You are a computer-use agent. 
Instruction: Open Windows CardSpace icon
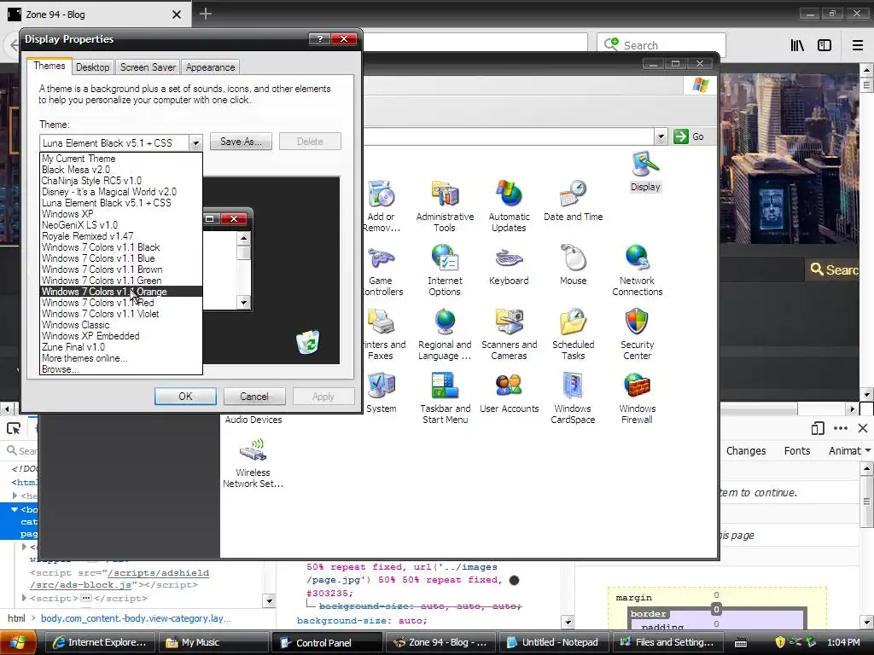pos(573,398)
